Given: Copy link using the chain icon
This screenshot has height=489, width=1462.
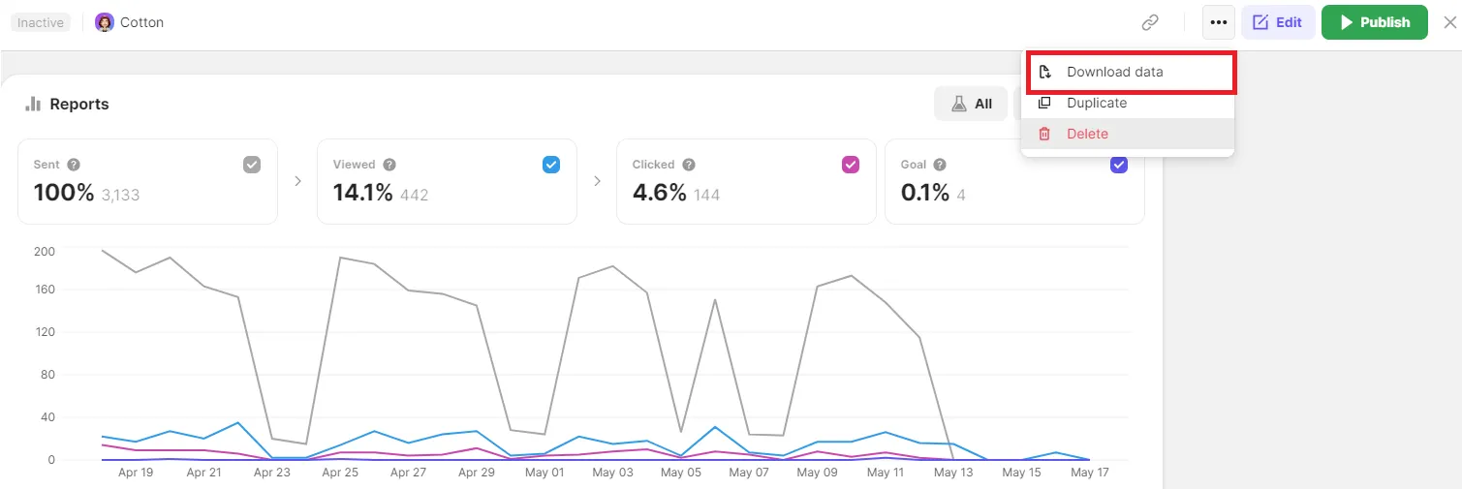Looking at the screenshot, I should [1150, 22].
